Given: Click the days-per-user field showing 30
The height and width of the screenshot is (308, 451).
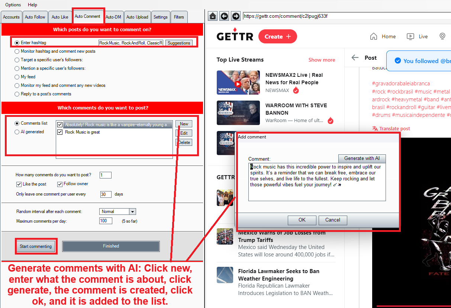Looking at the screenshot, I should click(106, 194).
